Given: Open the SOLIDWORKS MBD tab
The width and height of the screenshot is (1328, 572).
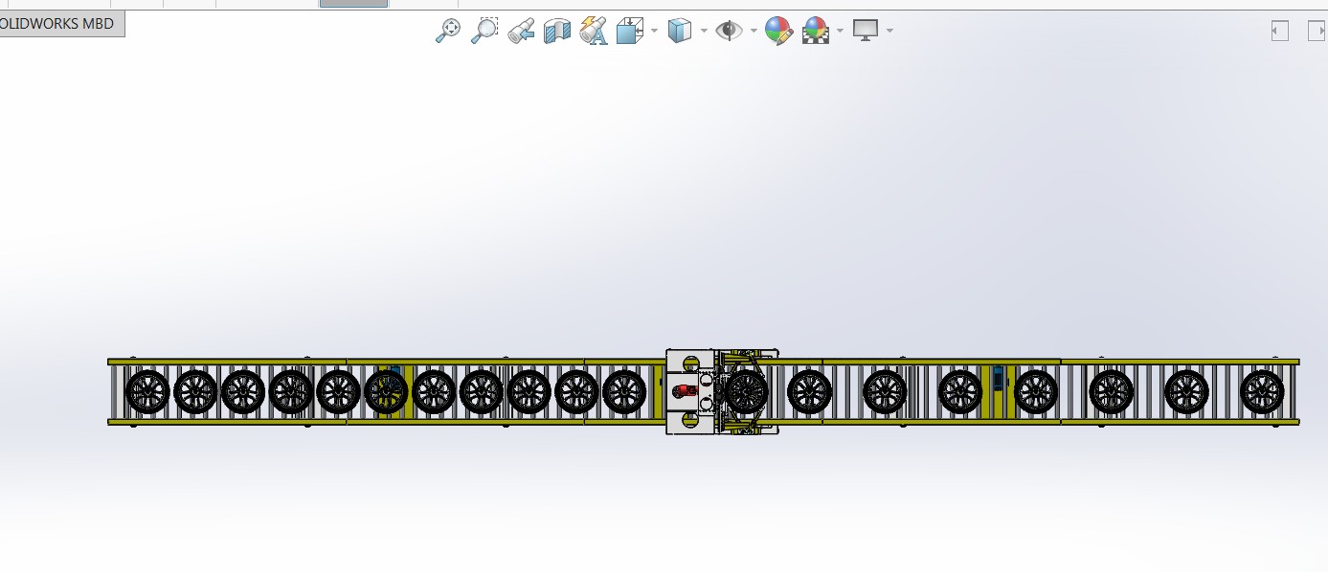Looking at the screenshot, I should (x=62, y=23).
